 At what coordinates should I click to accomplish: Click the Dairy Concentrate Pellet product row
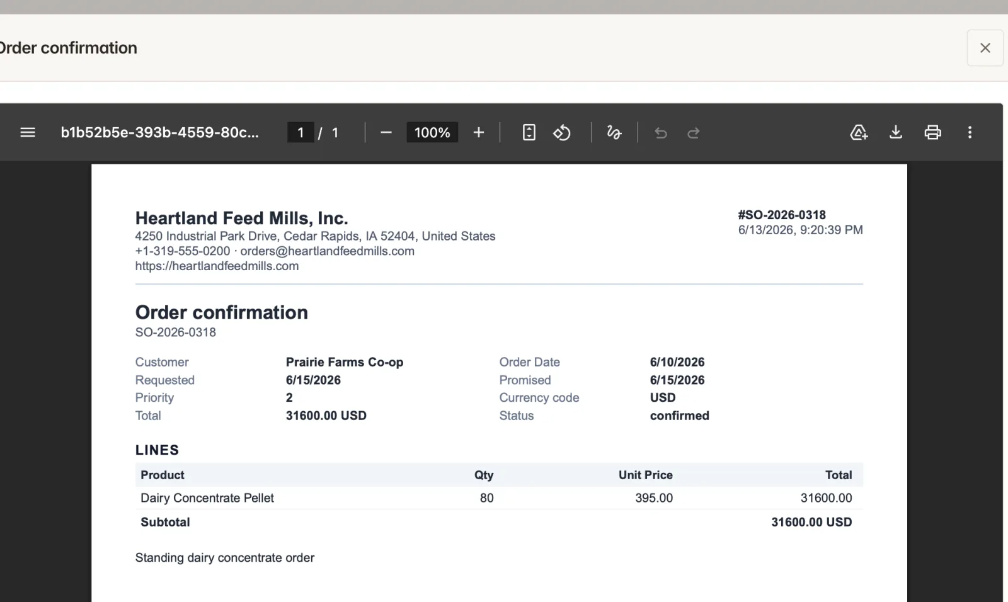tap(499, 498)
